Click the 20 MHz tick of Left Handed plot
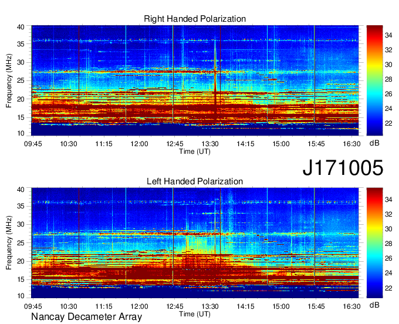 pos(21,261)
